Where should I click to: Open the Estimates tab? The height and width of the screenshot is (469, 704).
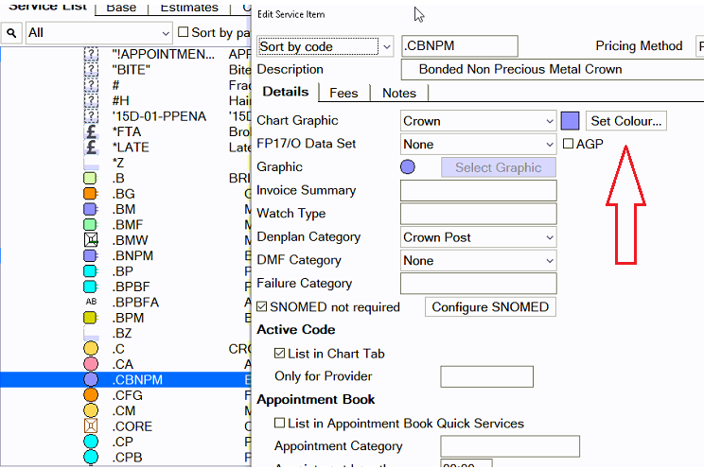tap(189, 8)
